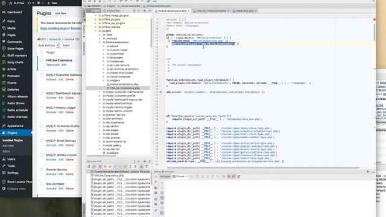Click scroll-from-source target icon in Project panel
This screenshot has height=217, width=386.
[x=134, y=11]
